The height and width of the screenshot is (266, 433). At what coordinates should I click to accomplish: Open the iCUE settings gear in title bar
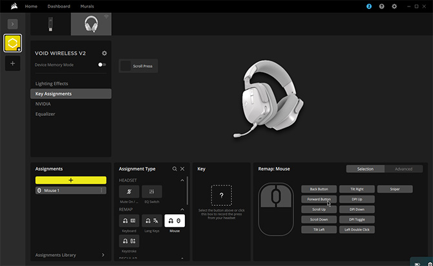pos(394,6)
